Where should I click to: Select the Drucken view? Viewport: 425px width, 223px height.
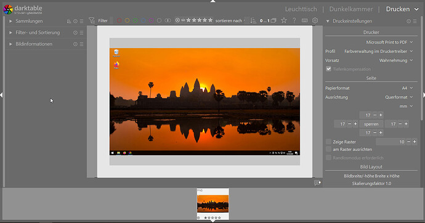[398, 9]
